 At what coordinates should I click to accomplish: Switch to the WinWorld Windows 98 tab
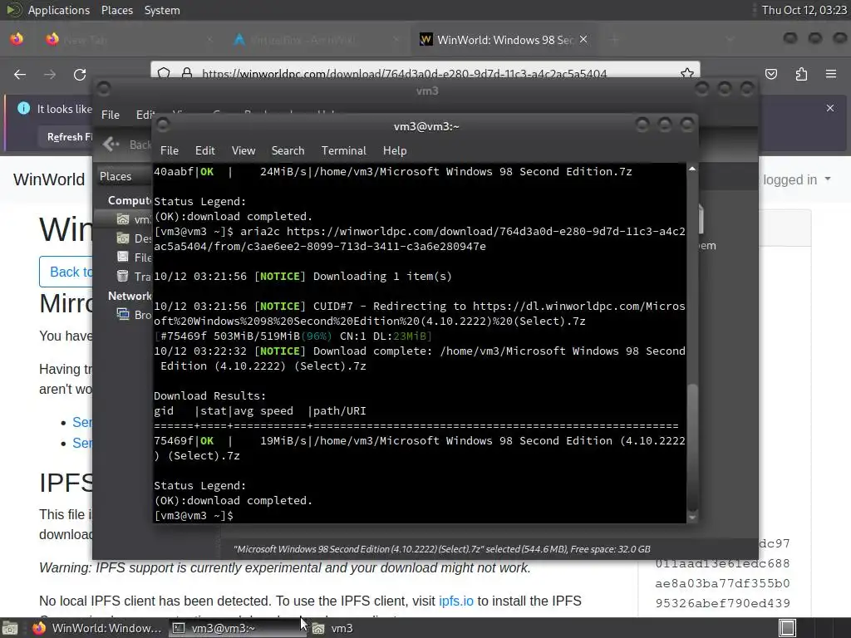(x=504, y=40)
